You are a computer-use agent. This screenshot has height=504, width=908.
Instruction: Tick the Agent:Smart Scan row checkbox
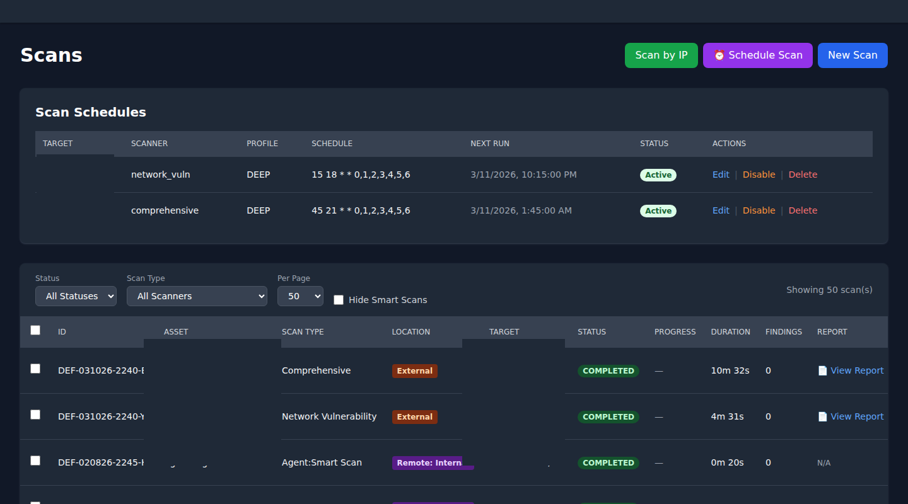pos(35,461)
